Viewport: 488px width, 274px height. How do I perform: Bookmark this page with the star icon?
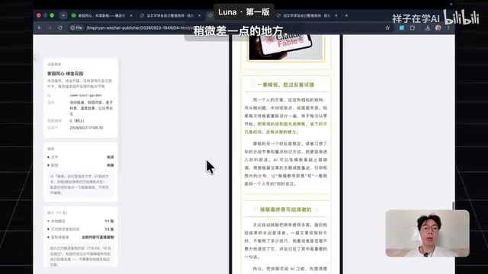[x=387, y=28]
